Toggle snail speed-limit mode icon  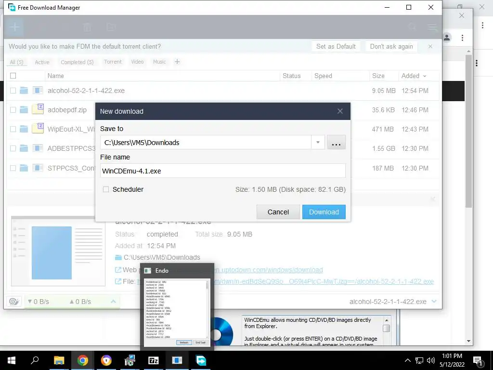[14, 302]
